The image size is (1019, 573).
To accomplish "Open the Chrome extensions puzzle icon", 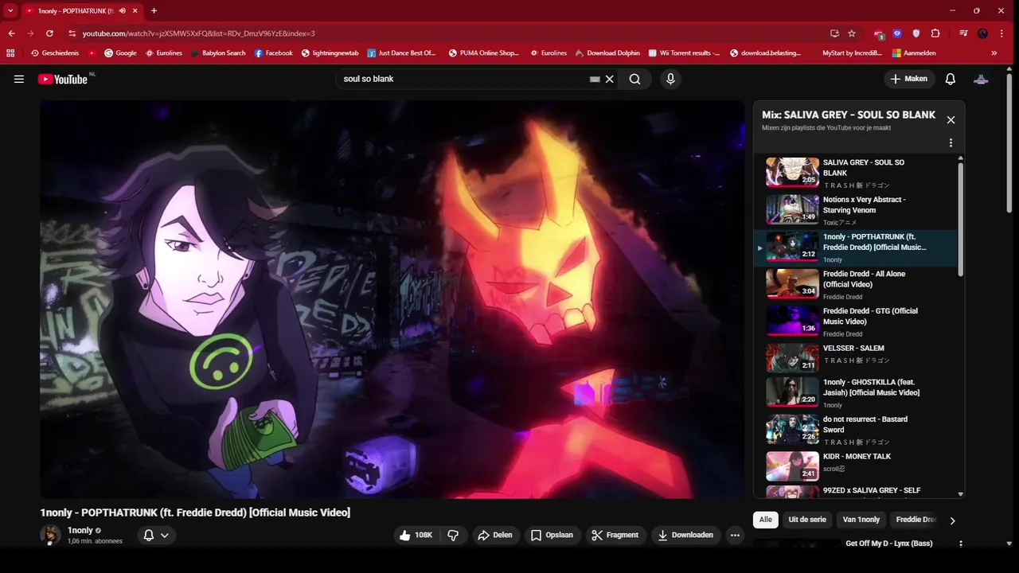I will [x=935, y=33].
